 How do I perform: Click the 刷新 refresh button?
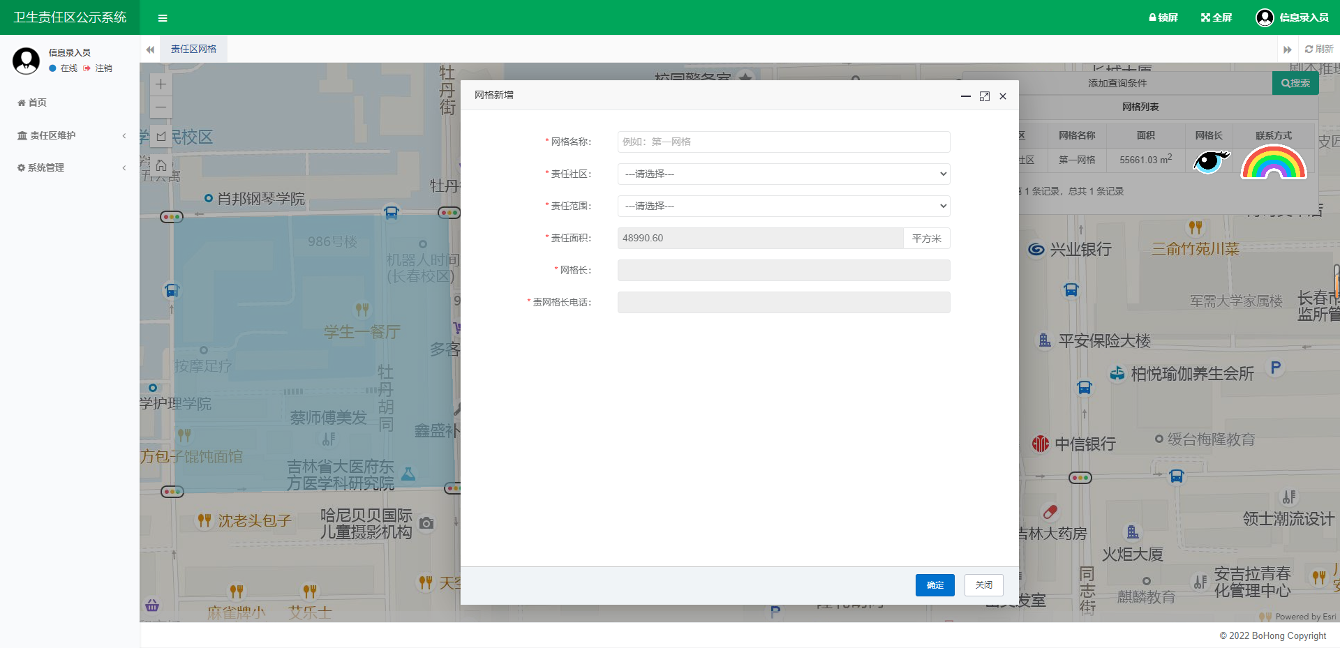pyautogui.click(x=1319, y=49)
